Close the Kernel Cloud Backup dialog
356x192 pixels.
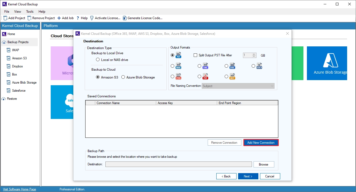point(287,33)
